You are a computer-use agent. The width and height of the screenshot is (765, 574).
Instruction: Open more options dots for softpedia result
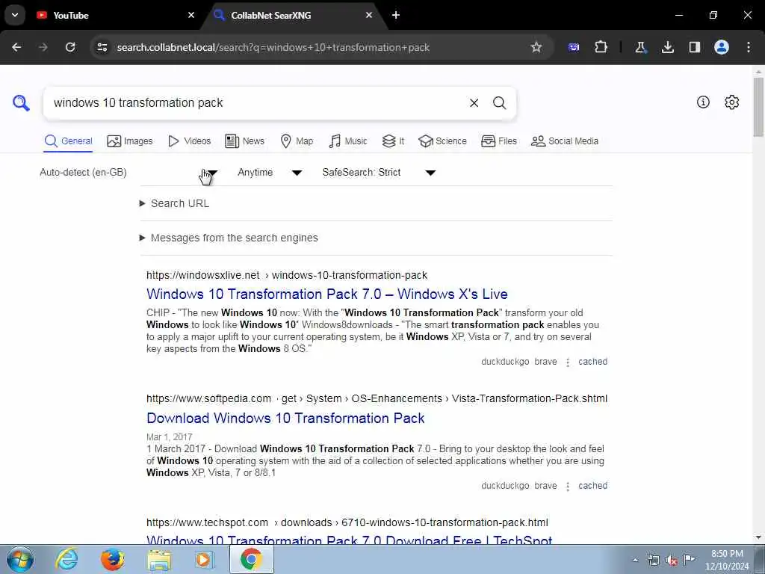(x=568, y=486)
